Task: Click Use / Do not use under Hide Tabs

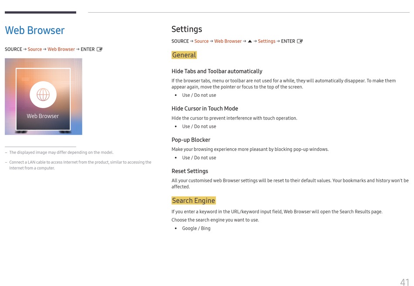Action: pyautogui.click(x=199, y=95)
